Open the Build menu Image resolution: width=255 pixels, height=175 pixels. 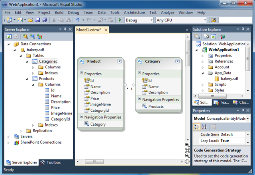pyautogui.click(x=59, y=12)
